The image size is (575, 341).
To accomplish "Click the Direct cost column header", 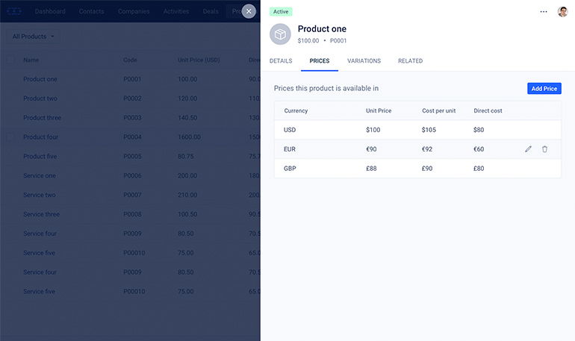I will (x=488, y=110).
